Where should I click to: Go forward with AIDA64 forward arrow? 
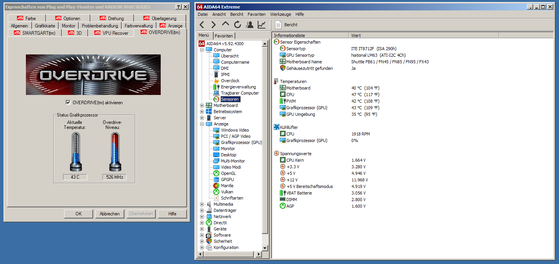213,25
